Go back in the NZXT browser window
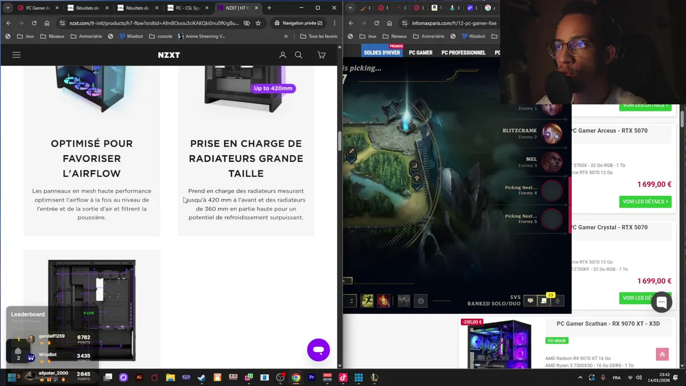Screen dimensions: 686x386 point(9,23)
